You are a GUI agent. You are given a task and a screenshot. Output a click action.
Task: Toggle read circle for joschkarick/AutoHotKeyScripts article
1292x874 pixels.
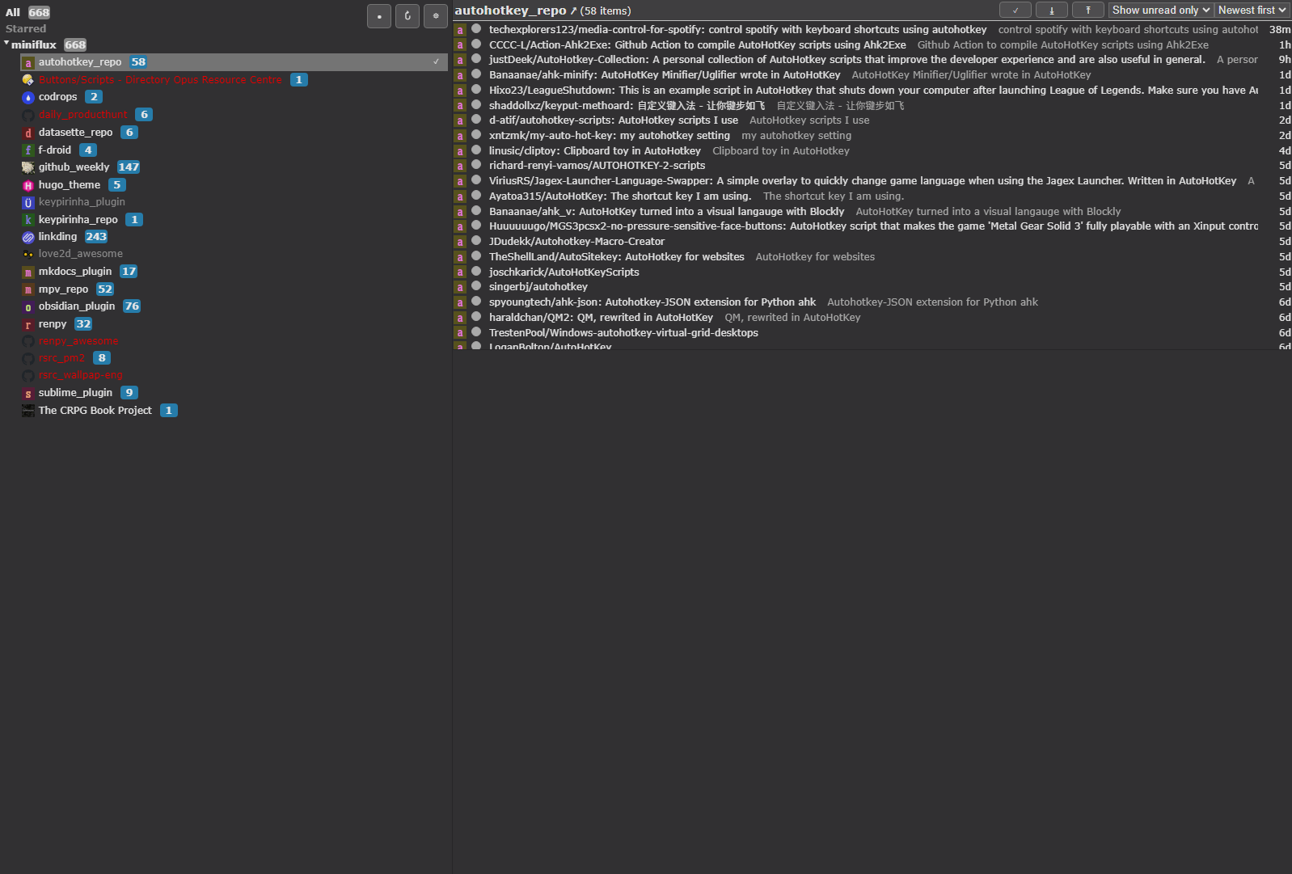click(476, 271)
